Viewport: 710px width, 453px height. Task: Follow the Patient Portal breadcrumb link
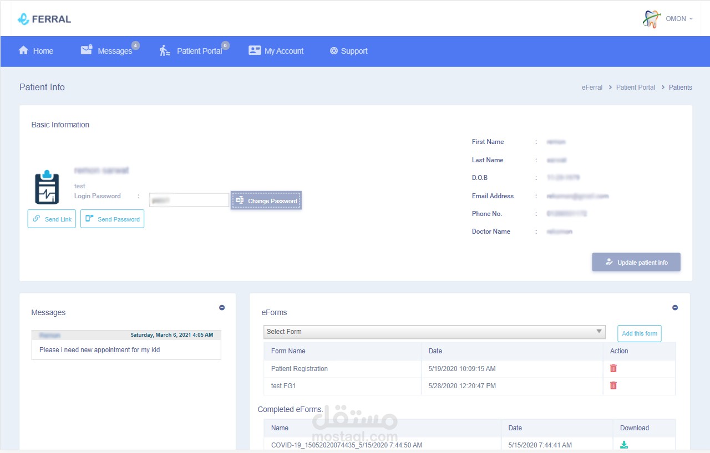636,87
